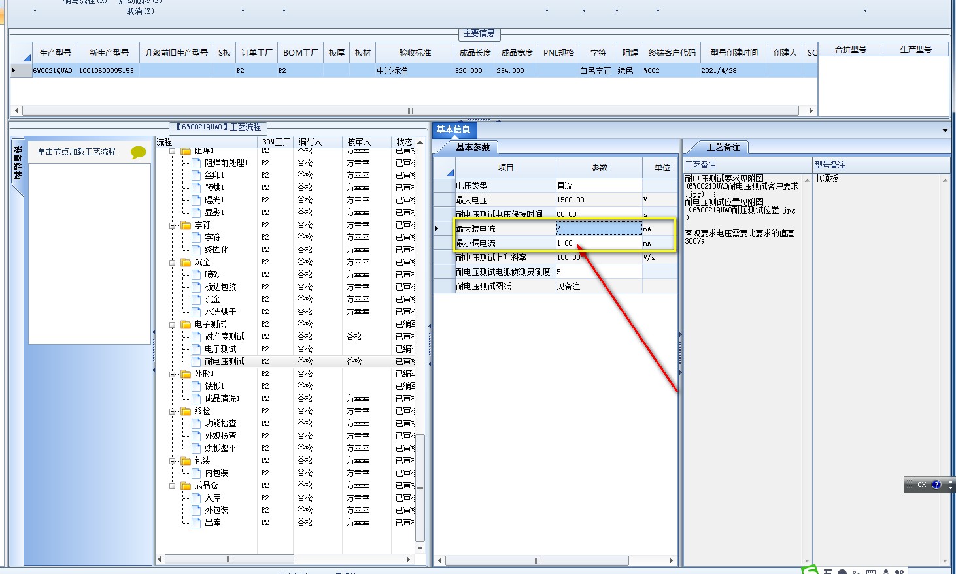Screen dimensions: 956x574
Task: Click the document icon beside 丝印1
Action: coord(196,175)
